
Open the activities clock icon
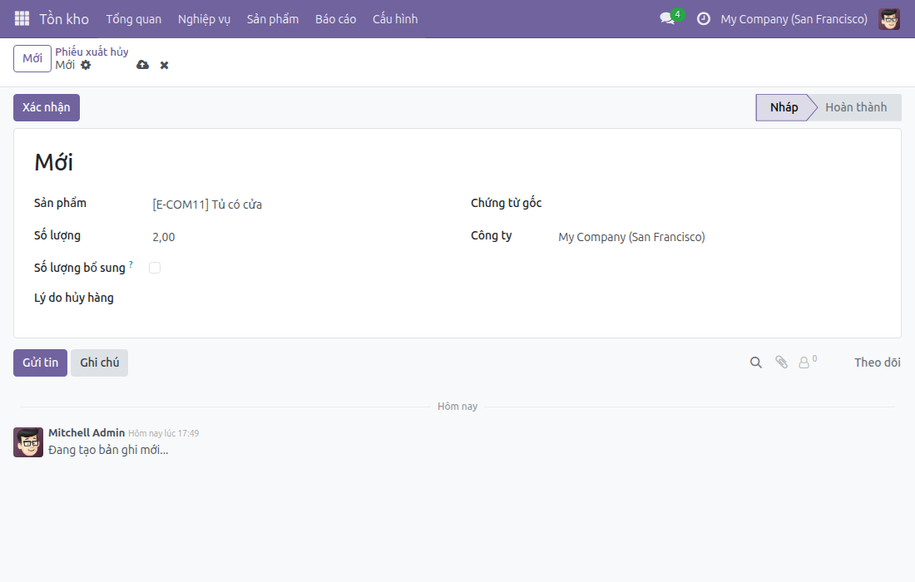pos(704,18)
